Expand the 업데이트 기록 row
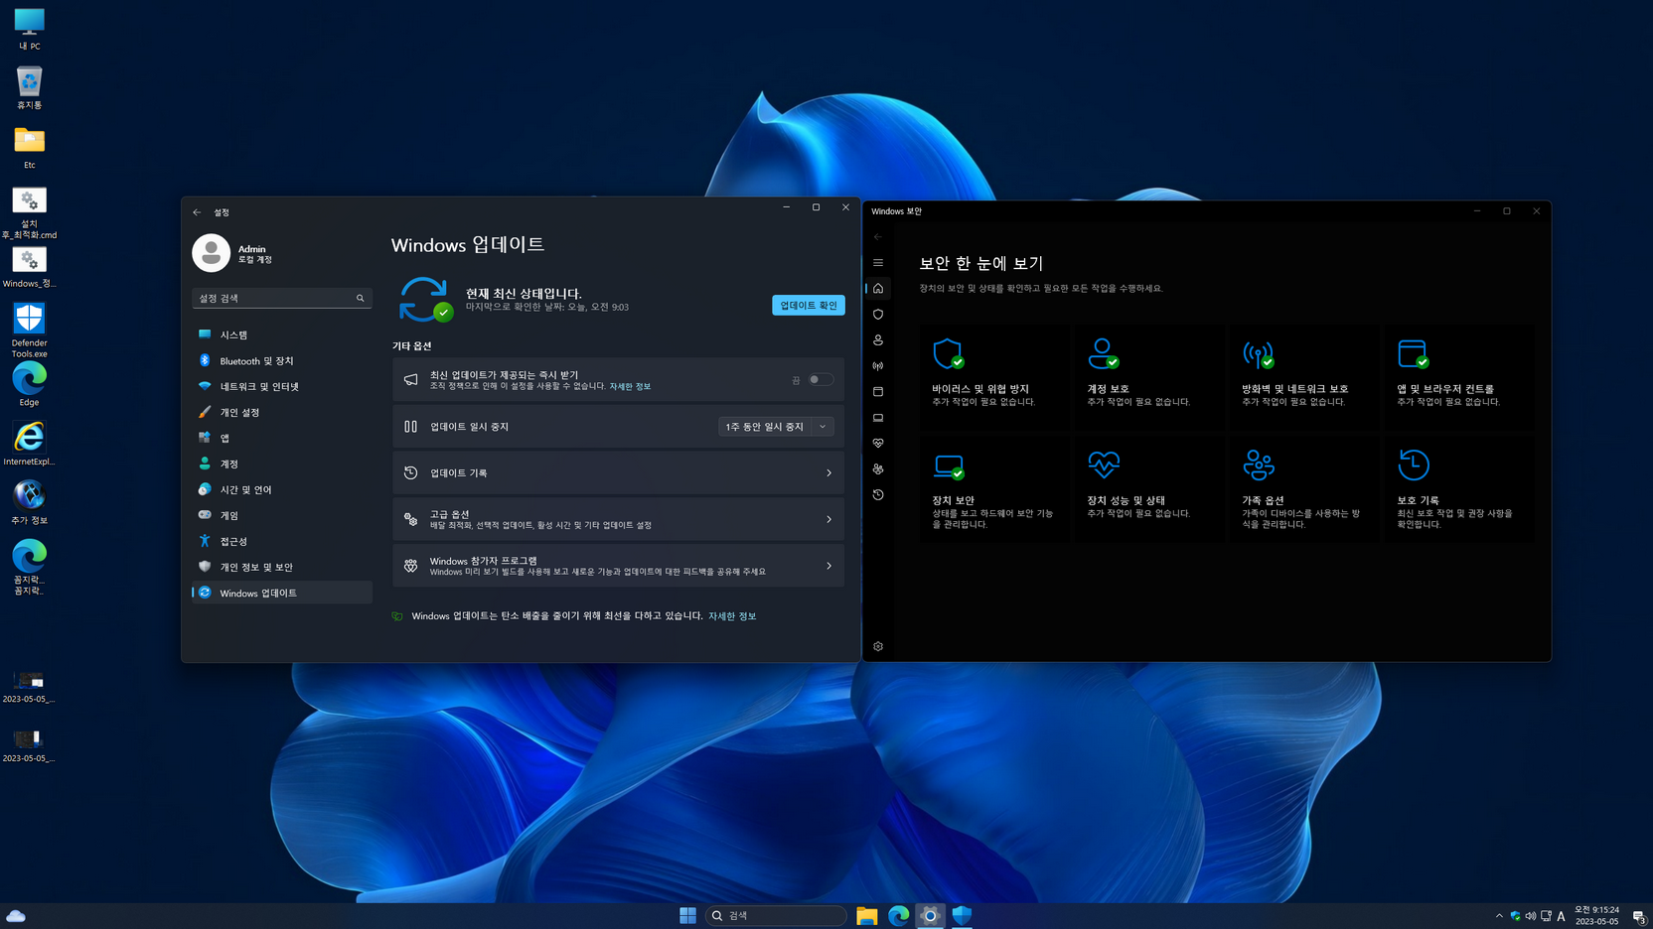The width and height of the screenshot is (1653, 929). click(x=618, y=473)
